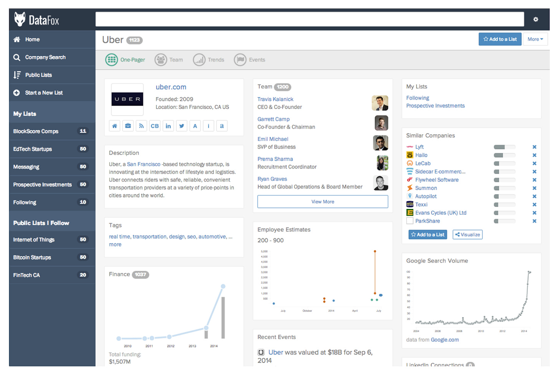This screenshot has height=381, width=559.
Task: Click Travis Kalanick's profile photo
Action: coord(380,103)
